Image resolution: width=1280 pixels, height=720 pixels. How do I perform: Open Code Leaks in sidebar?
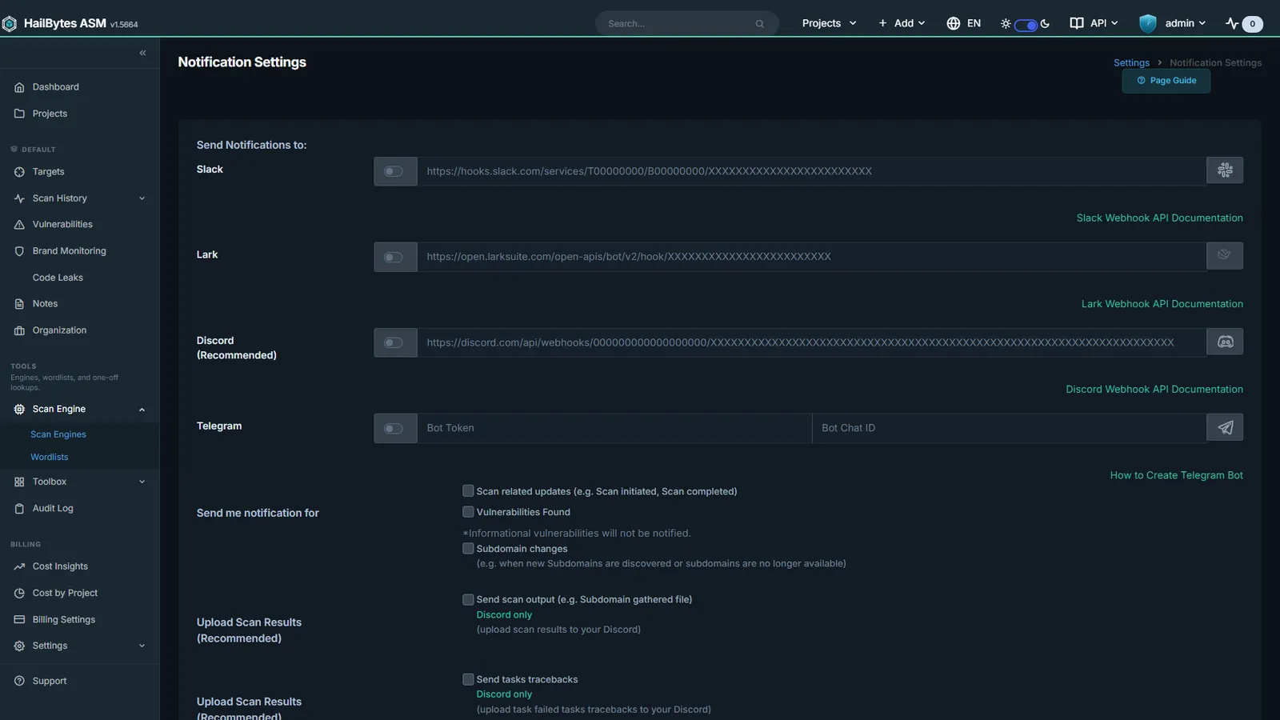click(x=58, y=278)
